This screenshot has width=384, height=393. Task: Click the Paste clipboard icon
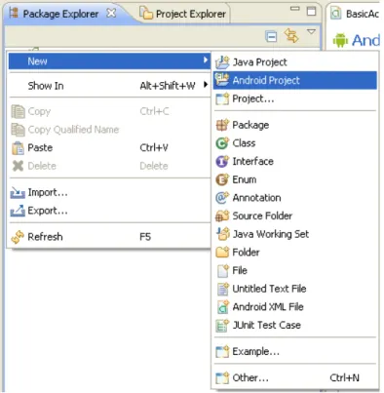pyautogui.click(x=18, y=148)
